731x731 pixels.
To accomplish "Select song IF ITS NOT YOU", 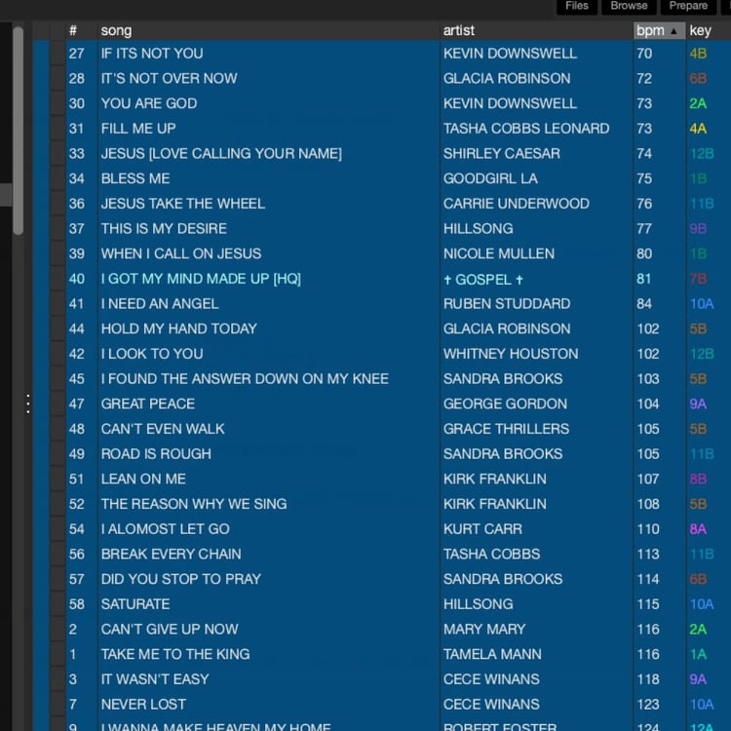I will tap(152, 54).
